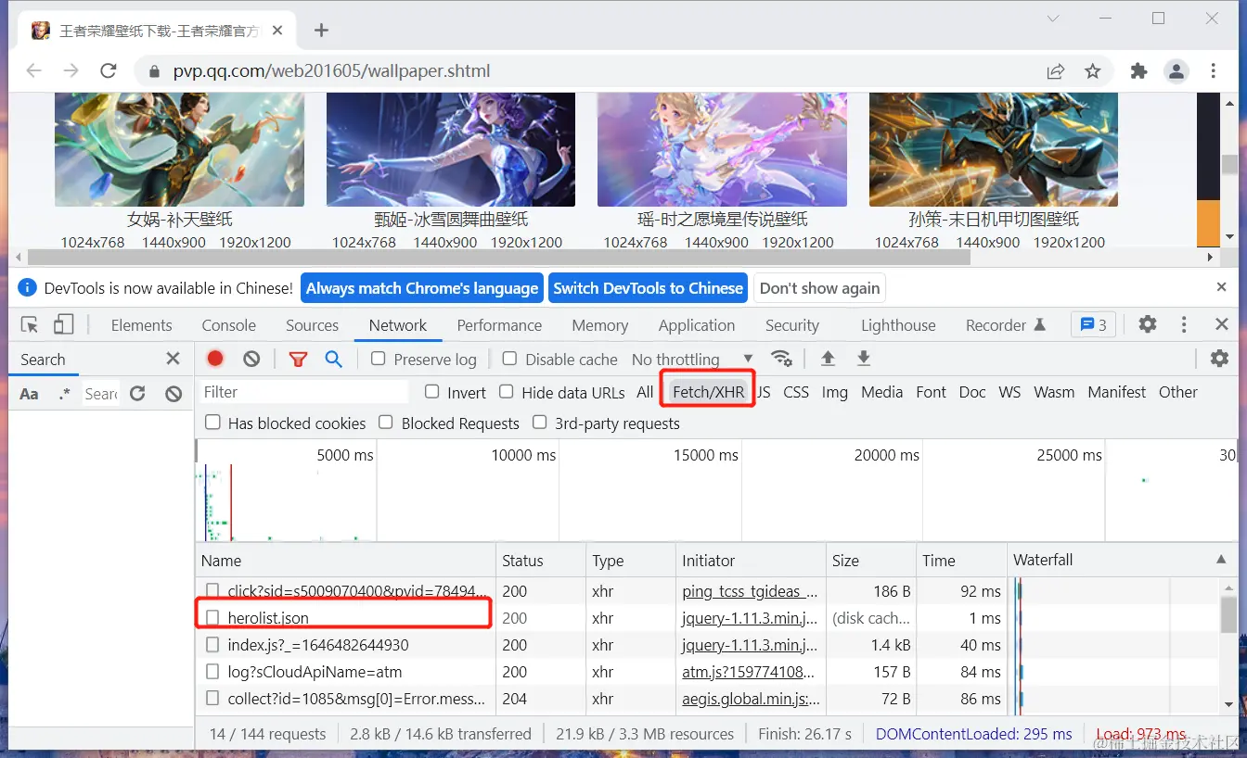The image size is (1247, 758).
Task: Reload the page with the refresh icon
Action: tap(109, 71)
